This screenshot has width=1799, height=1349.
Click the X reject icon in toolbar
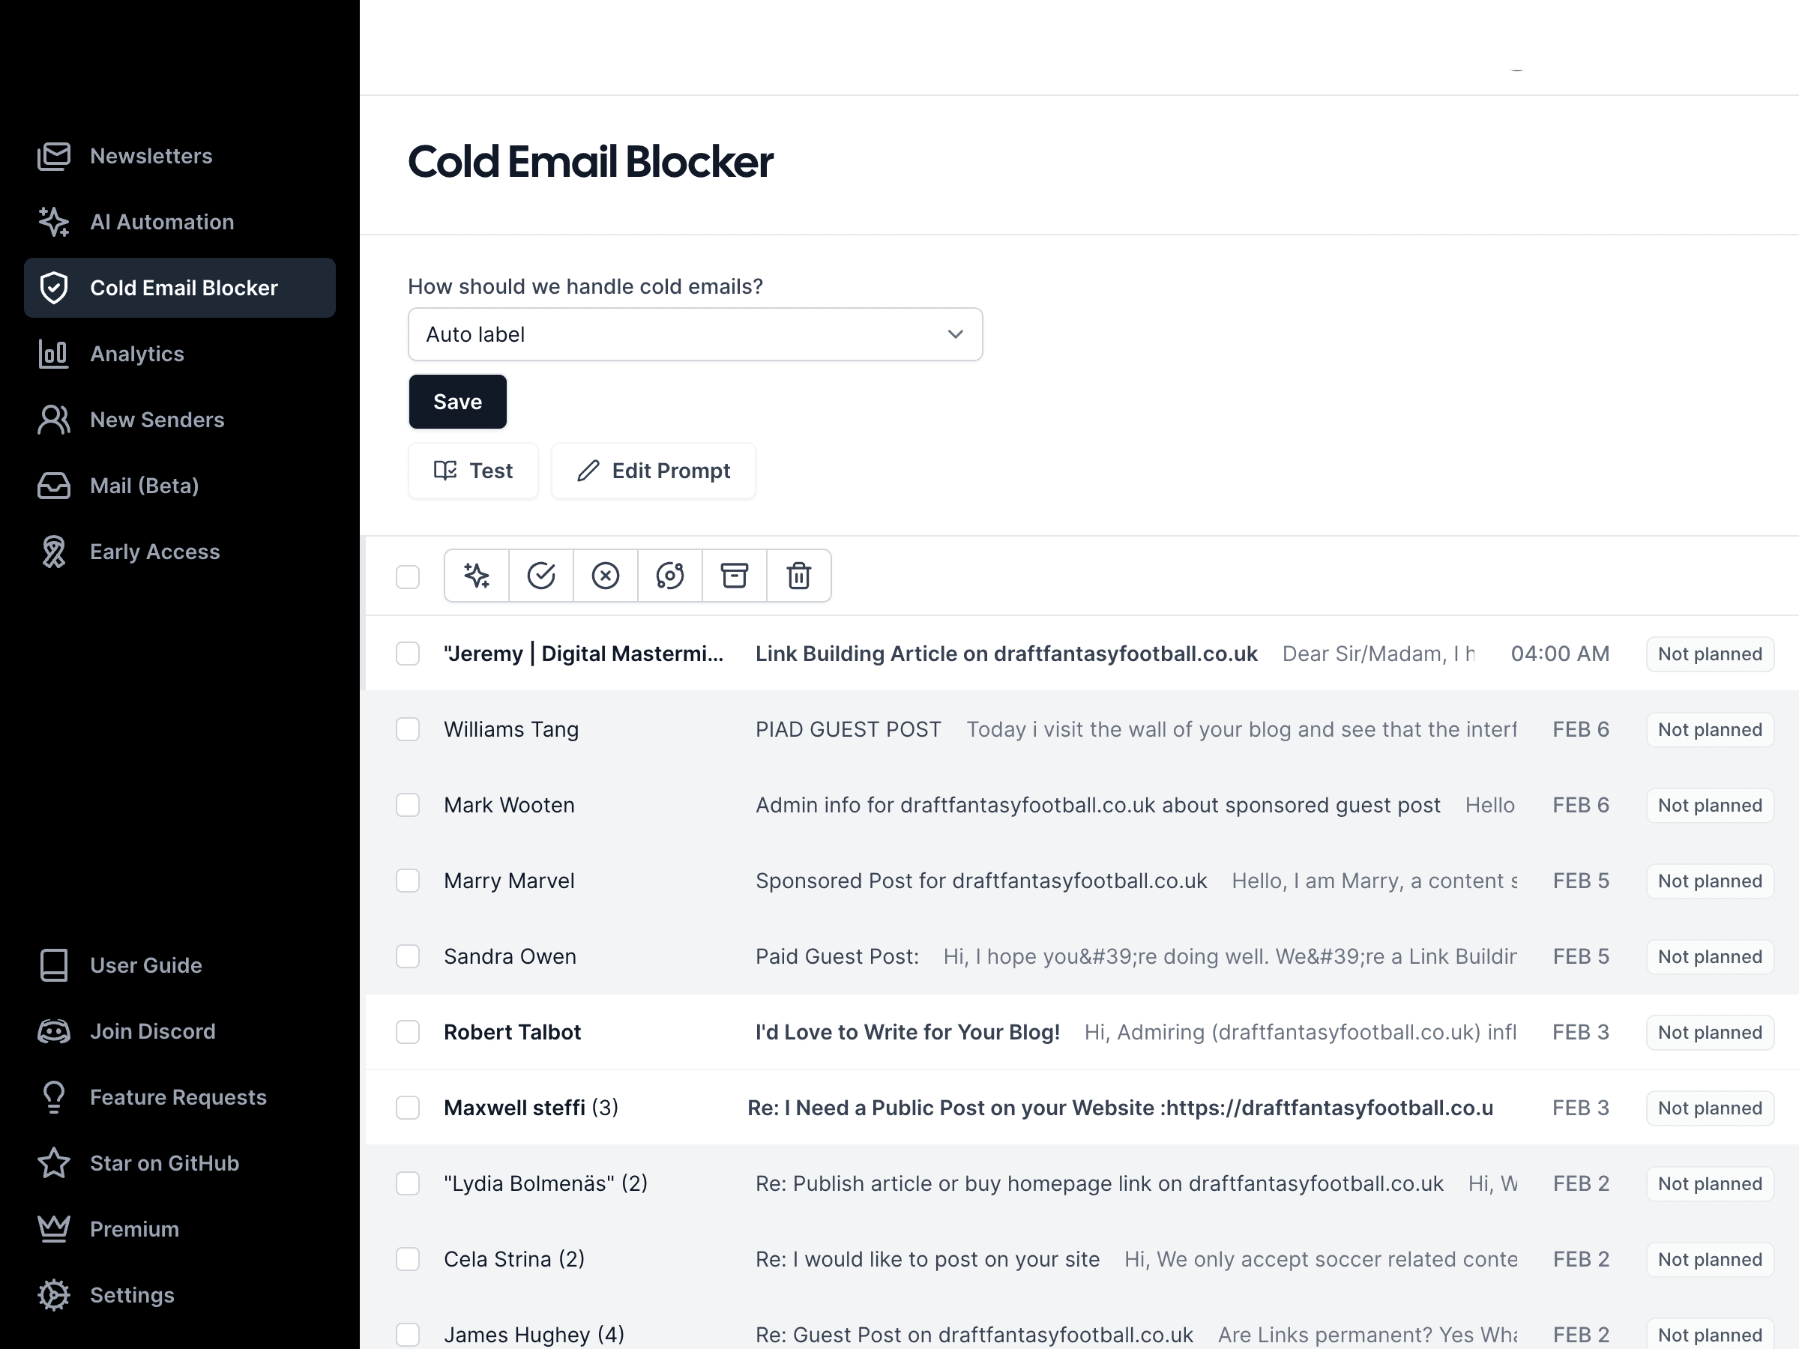(605, 576)
